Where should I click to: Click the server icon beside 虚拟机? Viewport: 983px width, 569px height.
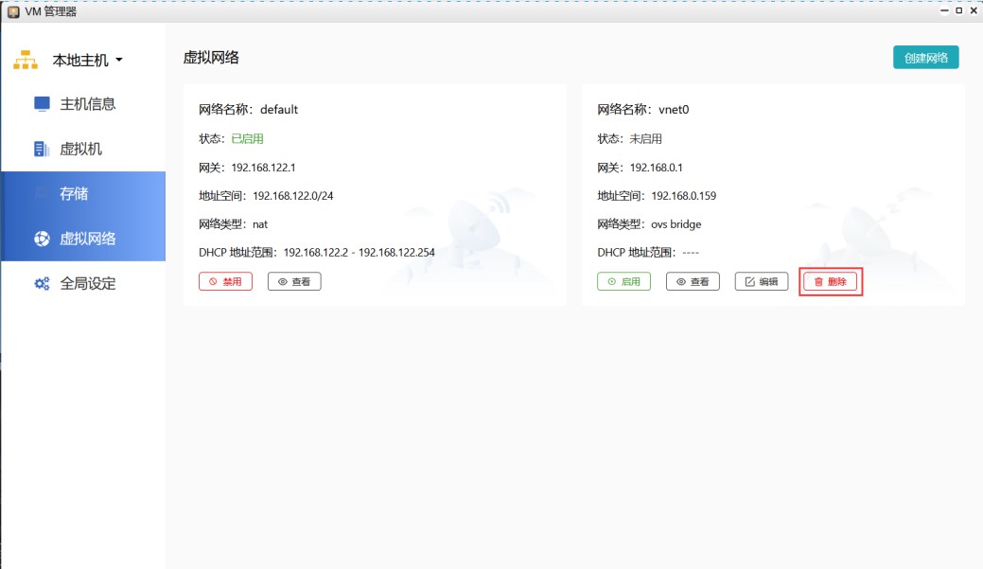[x=42, y=149]
